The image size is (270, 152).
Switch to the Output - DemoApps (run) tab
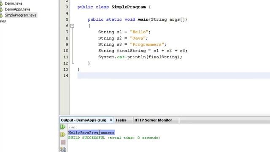84,120
